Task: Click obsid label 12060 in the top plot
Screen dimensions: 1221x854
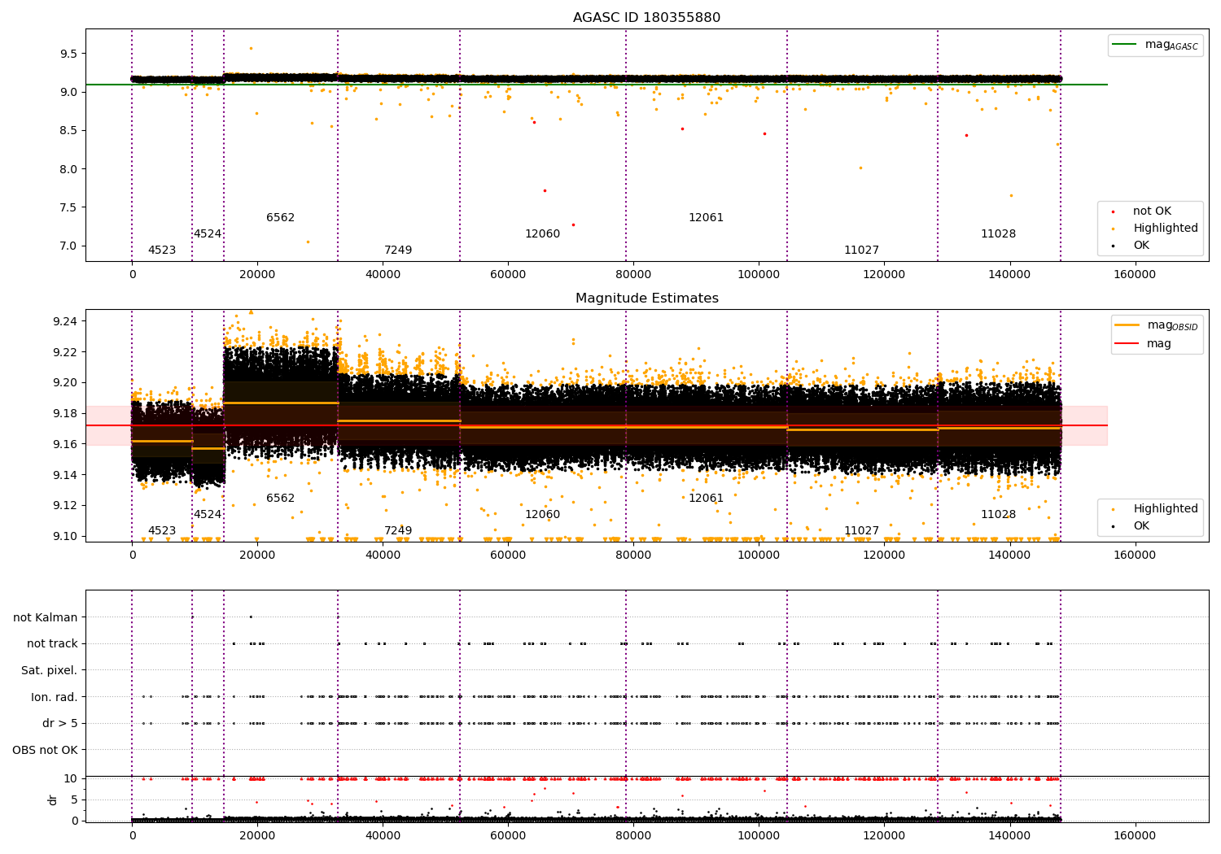Action: (x=542, y=234)
